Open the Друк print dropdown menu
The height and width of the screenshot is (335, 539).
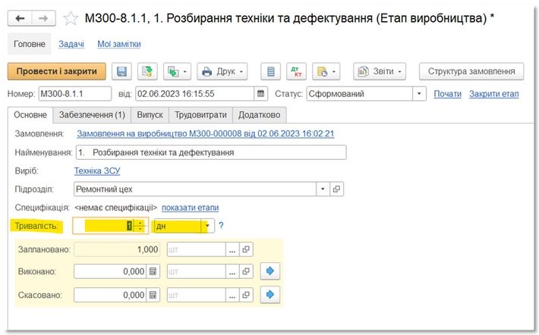click(222, 72)
